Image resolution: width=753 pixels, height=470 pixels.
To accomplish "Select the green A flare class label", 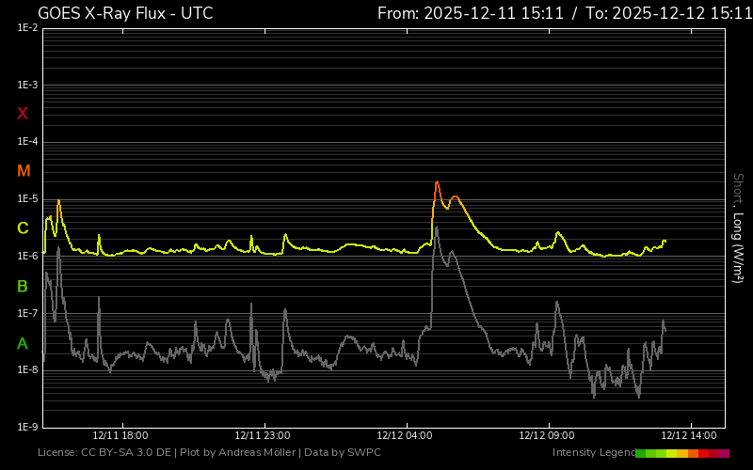I will point(23,343).
